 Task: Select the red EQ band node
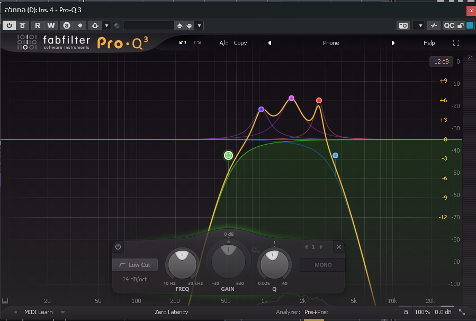pyautogui.click(x=319, y=100)
